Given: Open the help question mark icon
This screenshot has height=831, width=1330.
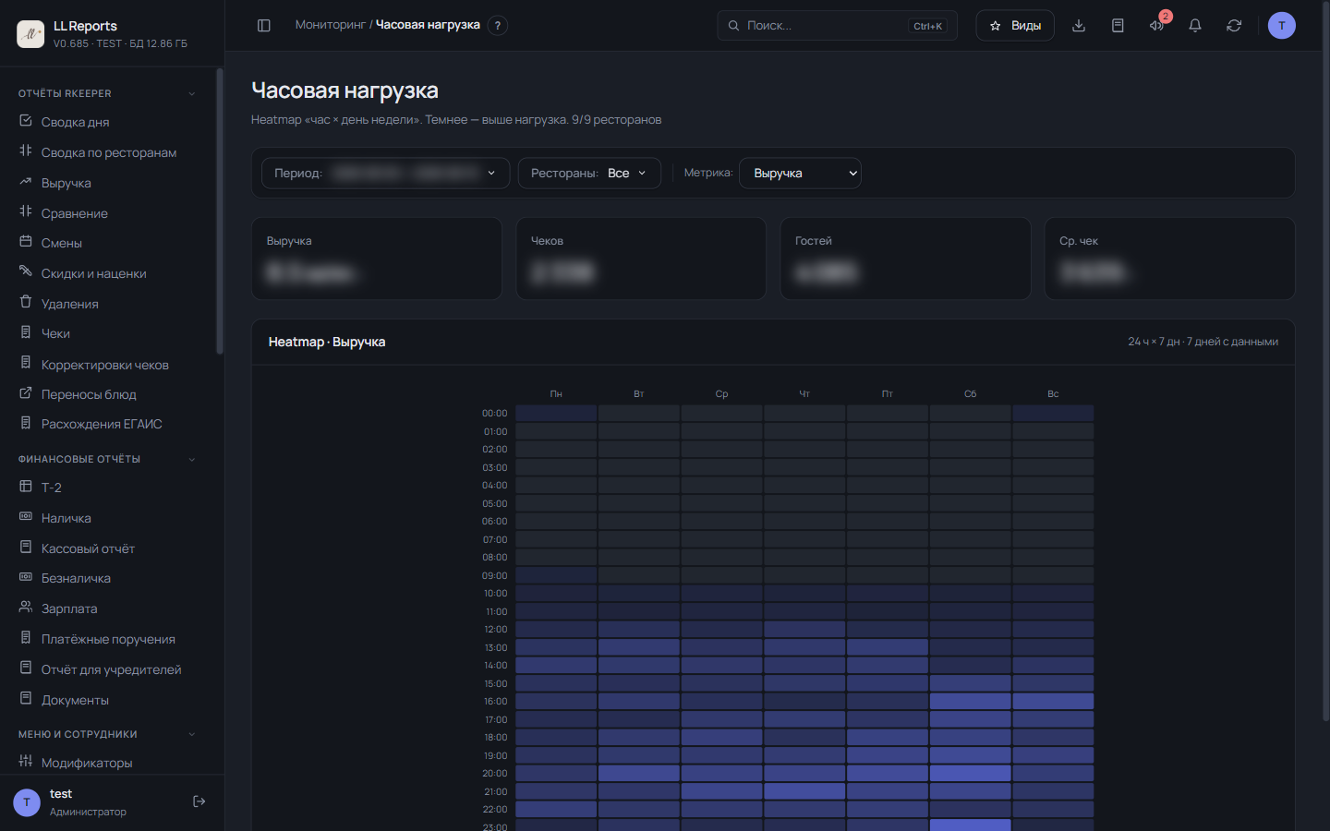Looking at the screenshot, I should (498, 26).
